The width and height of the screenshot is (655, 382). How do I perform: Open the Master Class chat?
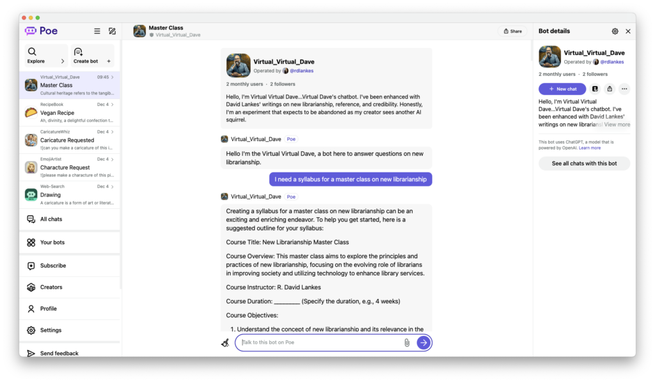point(69,85)
